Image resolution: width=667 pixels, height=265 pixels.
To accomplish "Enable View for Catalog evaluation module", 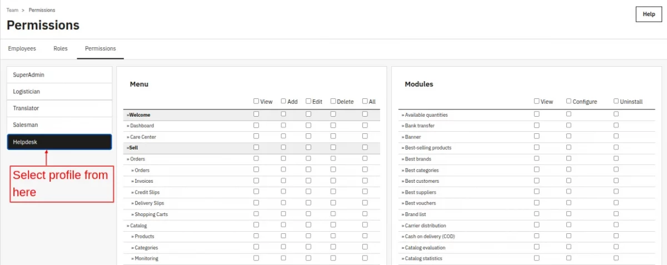I will (537, 247).
